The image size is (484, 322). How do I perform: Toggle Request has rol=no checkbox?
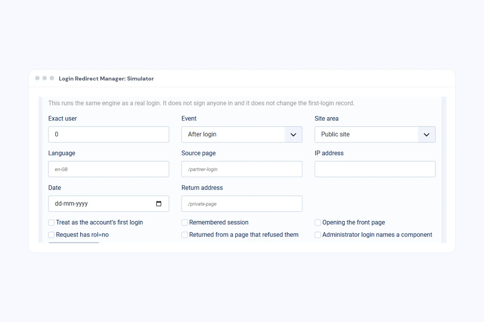pyautogui.click(x=51, y=235)
